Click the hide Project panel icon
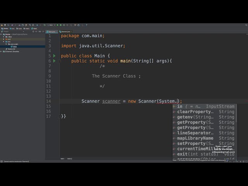Viewport: 248px width, 186px height. click(x=43, y=31)
